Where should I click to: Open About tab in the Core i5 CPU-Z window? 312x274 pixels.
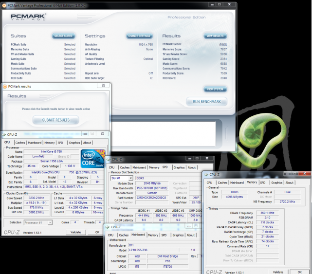coord(87,143)
